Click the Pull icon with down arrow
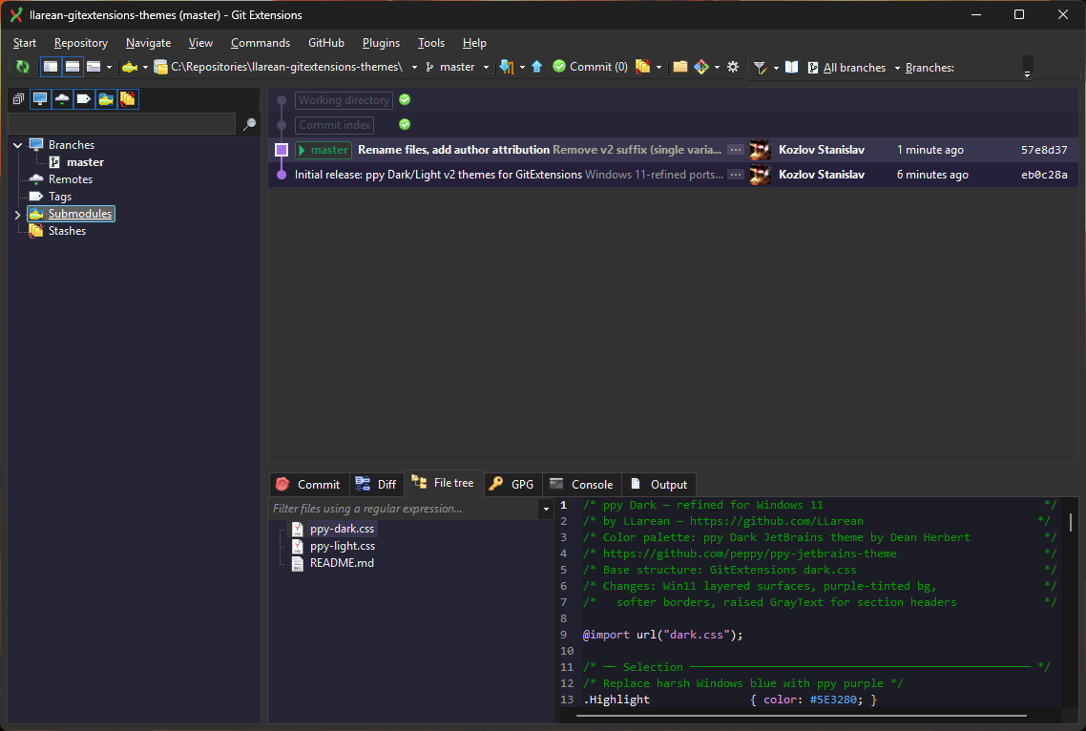 point(507,67)
